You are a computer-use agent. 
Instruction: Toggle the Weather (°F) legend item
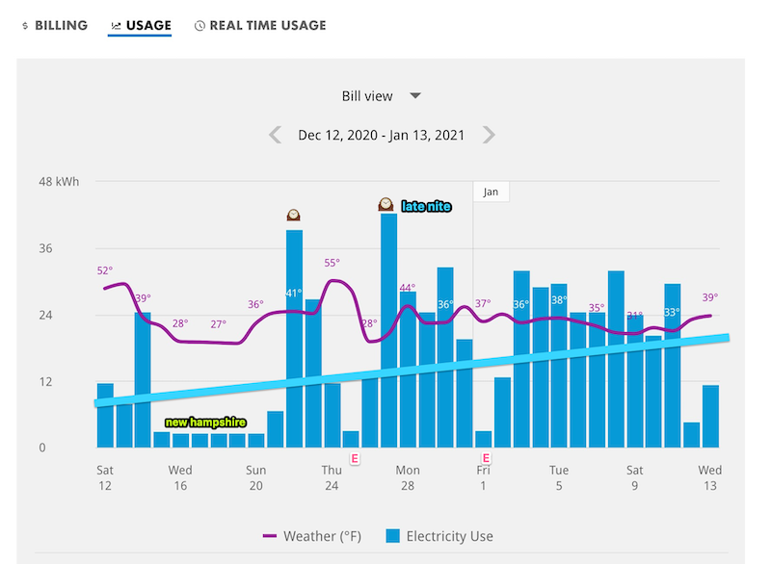(312, 536)
